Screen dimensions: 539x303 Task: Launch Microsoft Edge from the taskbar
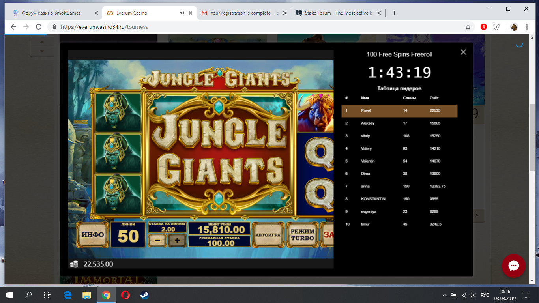coord(67,295)
